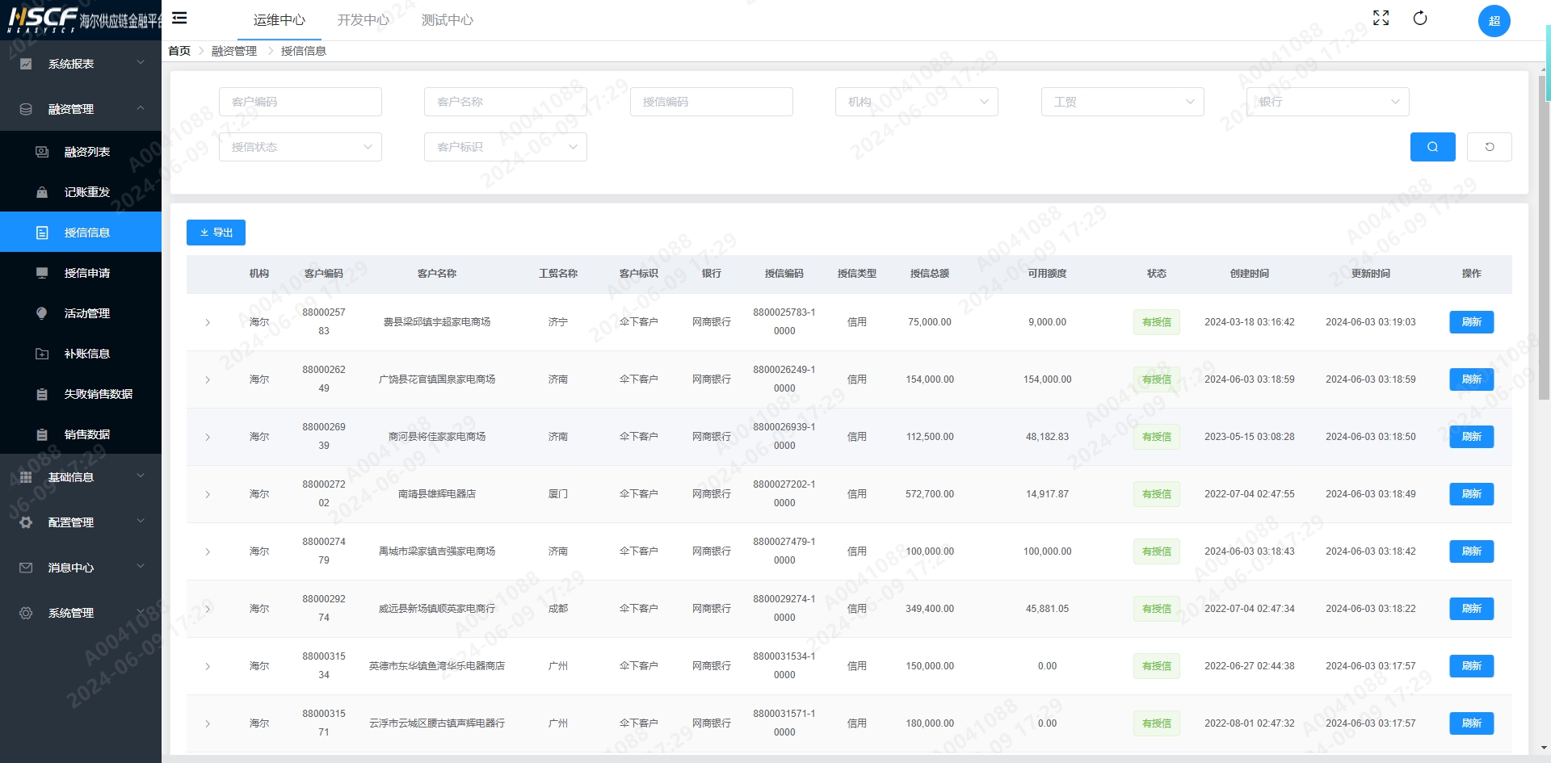Click the refresh page icon in header
The height and width of the screenshot is (763, 1551).
pyautogui.click(x=1420, y=18)
